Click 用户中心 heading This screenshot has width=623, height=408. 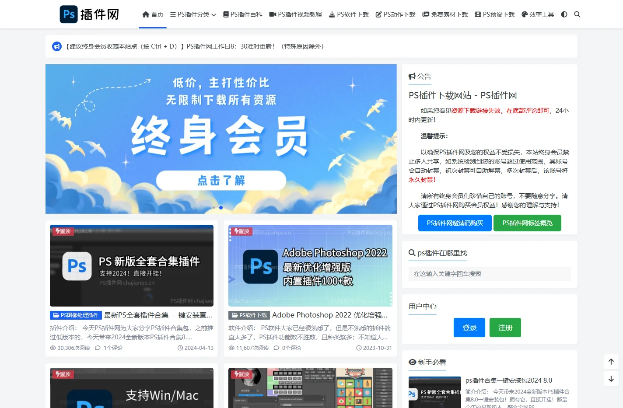pos(423,307)
